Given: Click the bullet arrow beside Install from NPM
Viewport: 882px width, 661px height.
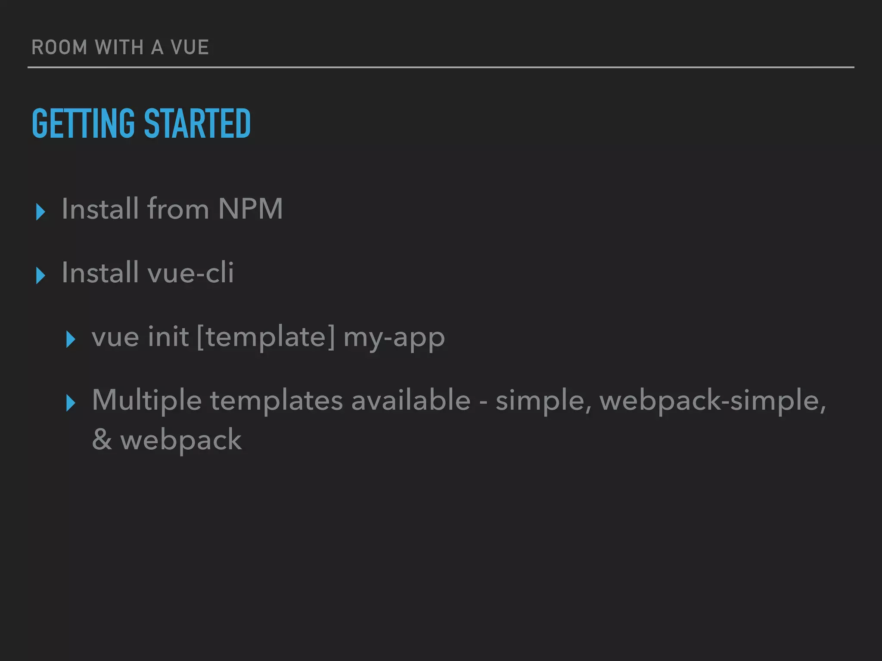Looking at the screenshot, I should [x=41, y=212].
